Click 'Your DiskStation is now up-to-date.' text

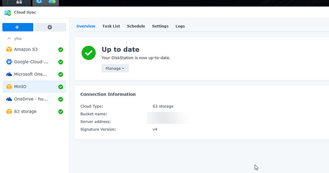(x=136, y=58)
